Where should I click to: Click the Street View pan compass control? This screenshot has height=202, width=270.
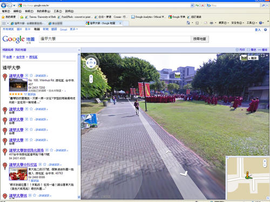pos(91,63)
